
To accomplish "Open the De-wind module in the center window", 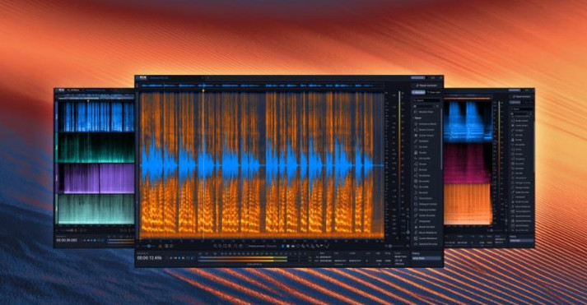I will coord(421,192).
